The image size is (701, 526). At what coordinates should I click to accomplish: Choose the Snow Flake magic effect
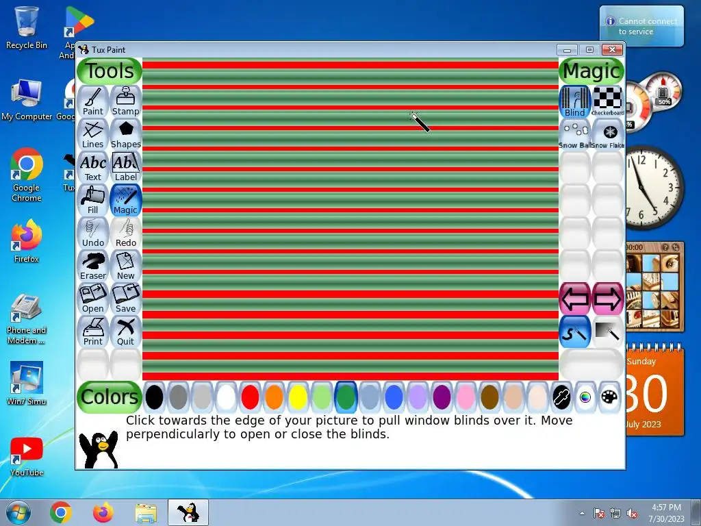click(x=608, y=134)
